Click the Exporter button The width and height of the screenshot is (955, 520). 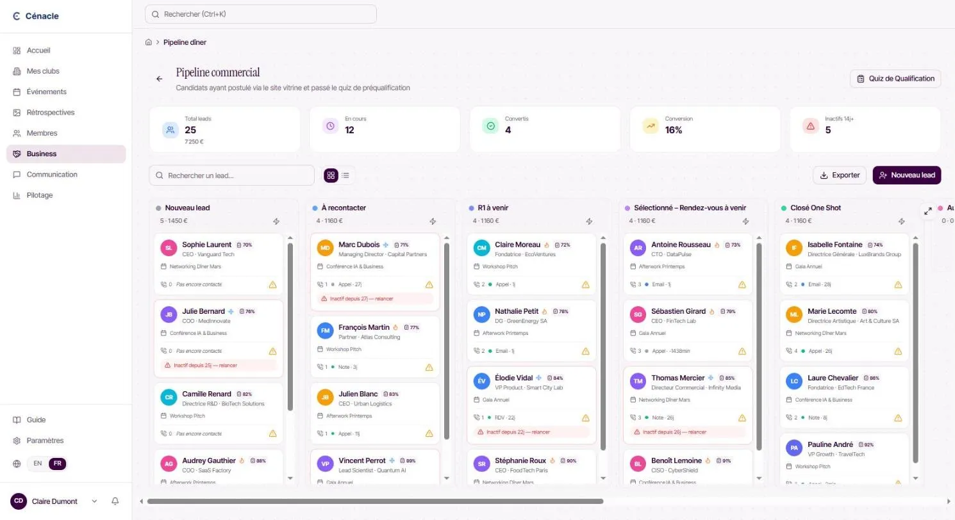pos(840,175)
